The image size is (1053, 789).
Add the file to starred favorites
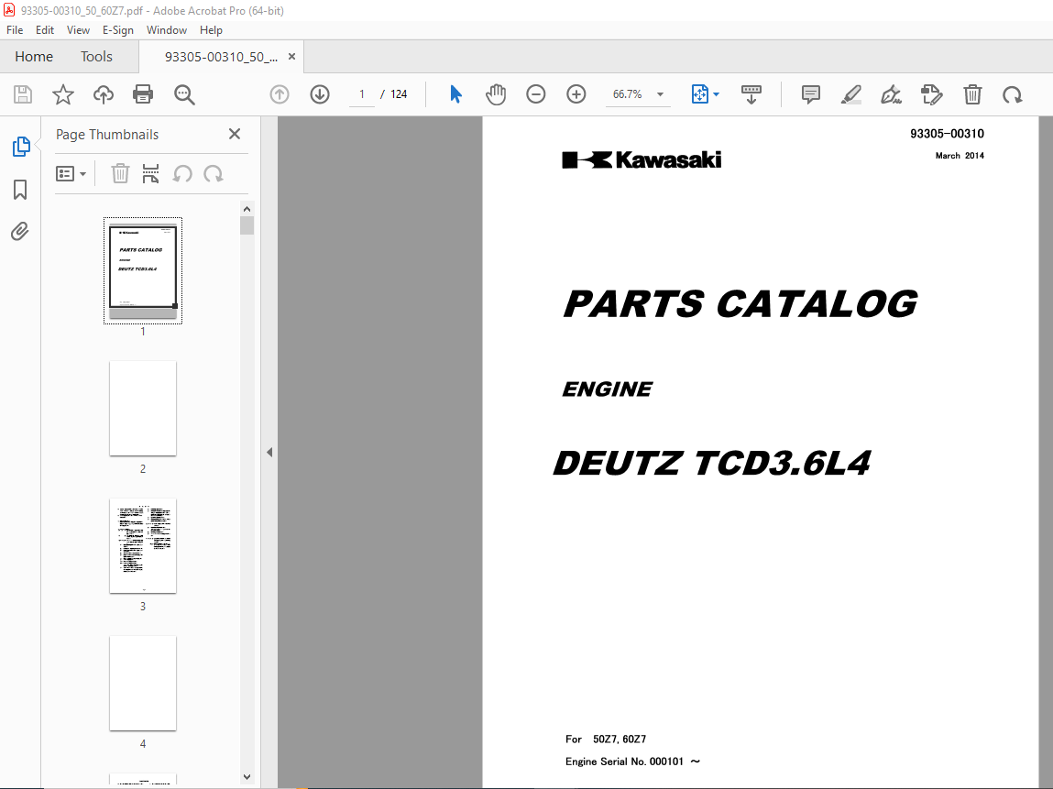[63, 94]
